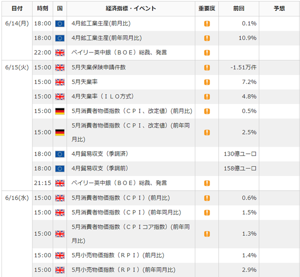Click importance icon in 21:15 ベイリー row
This screenshot has height=277, width=300.
(x=207, y=183)
